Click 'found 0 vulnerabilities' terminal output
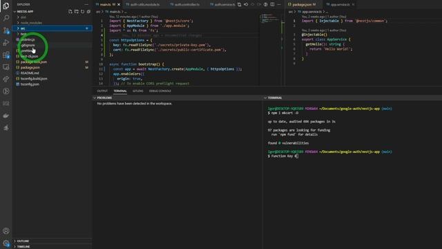 (x=288, y=143)
